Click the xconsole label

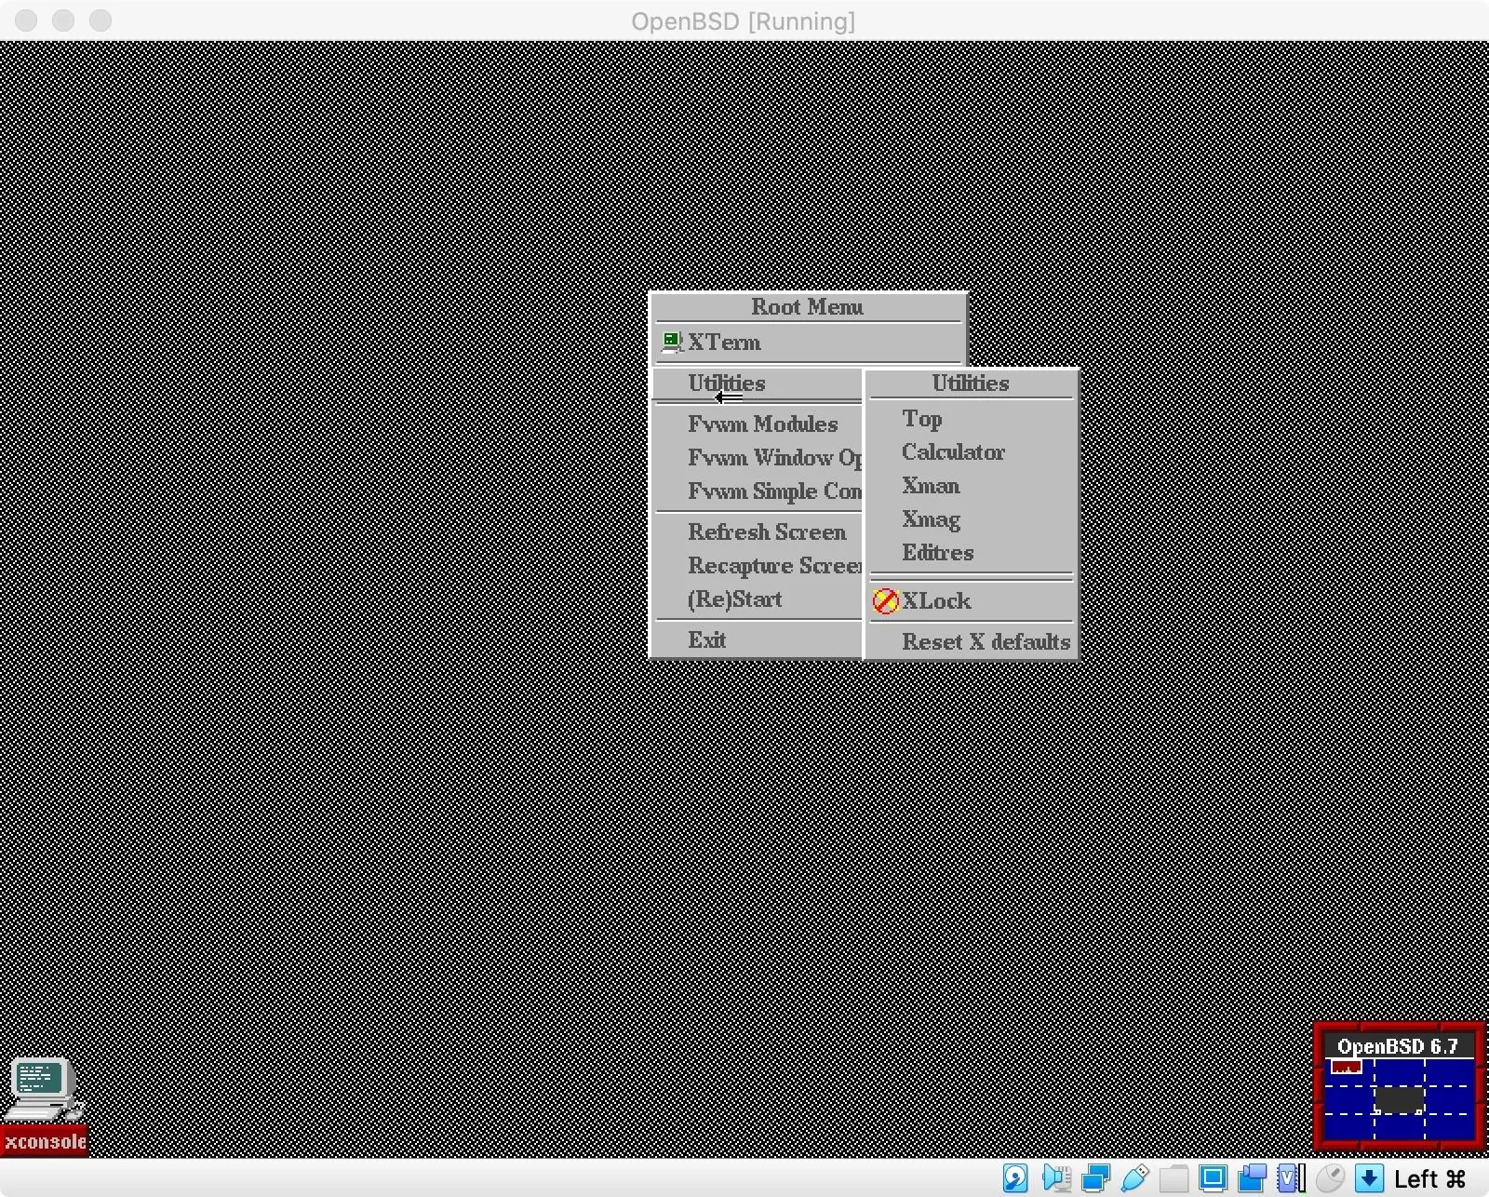coord(45,1141)
